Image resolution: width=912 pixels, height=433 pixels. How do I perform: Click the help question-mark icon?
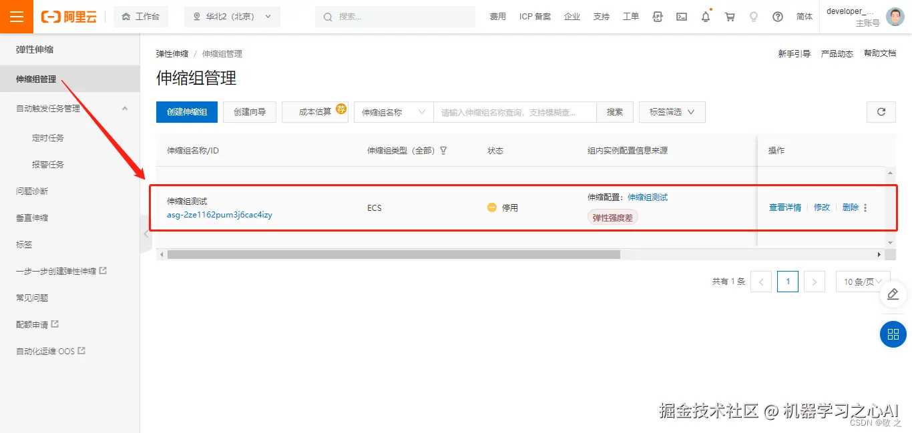point(777,16)
